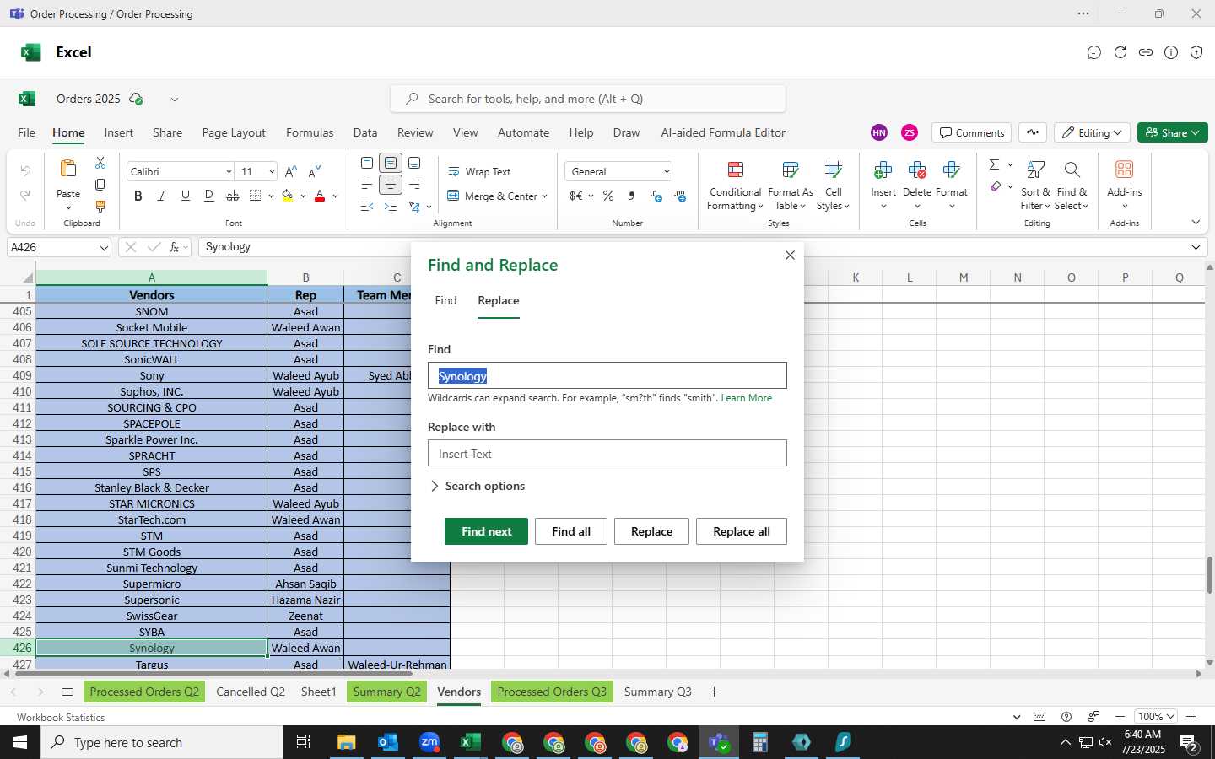Click the Find all button
This screenshot has width=1215, height=759.
pos(571,531)
